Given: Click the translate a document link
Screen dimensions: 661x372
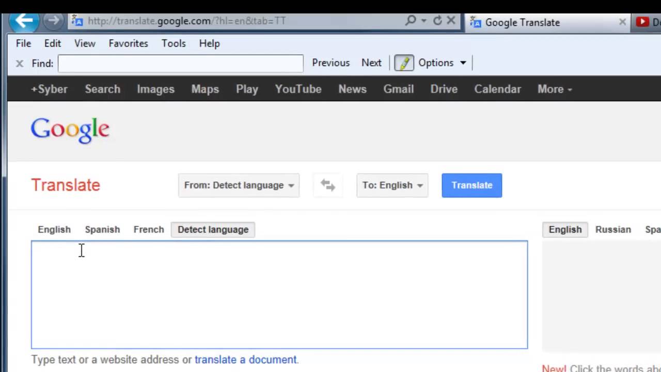Looking at the screenshot, I should [x=245, y=360].
